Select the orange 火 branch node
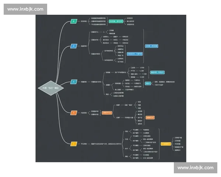The height and width of the screenshot is (177, 221). (x=74, y=112)
